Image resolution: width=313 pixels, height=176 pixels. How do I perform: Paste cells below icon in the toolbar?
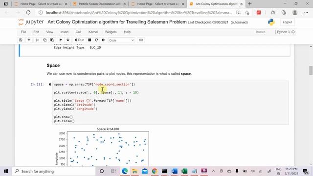click(52, 40)
